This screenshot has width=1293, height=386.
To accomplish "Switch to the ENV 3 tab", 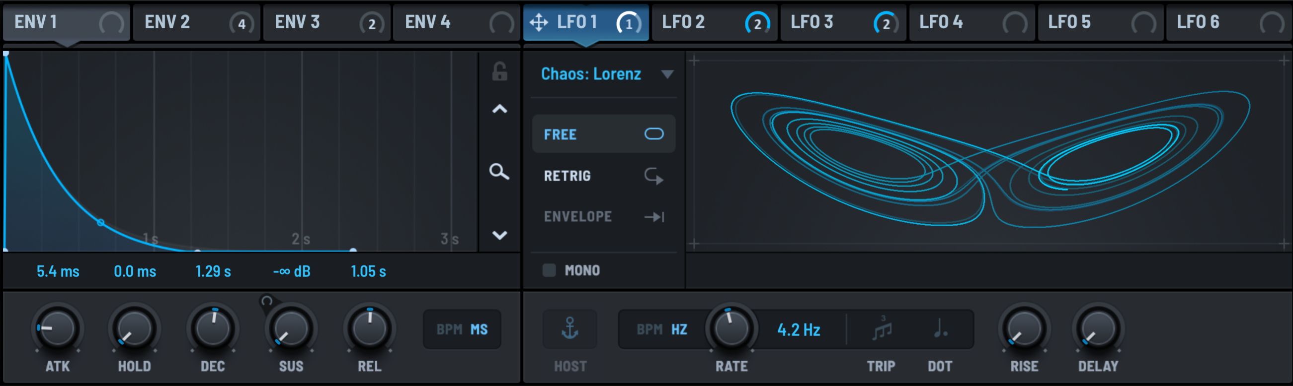I will [326, 22].
